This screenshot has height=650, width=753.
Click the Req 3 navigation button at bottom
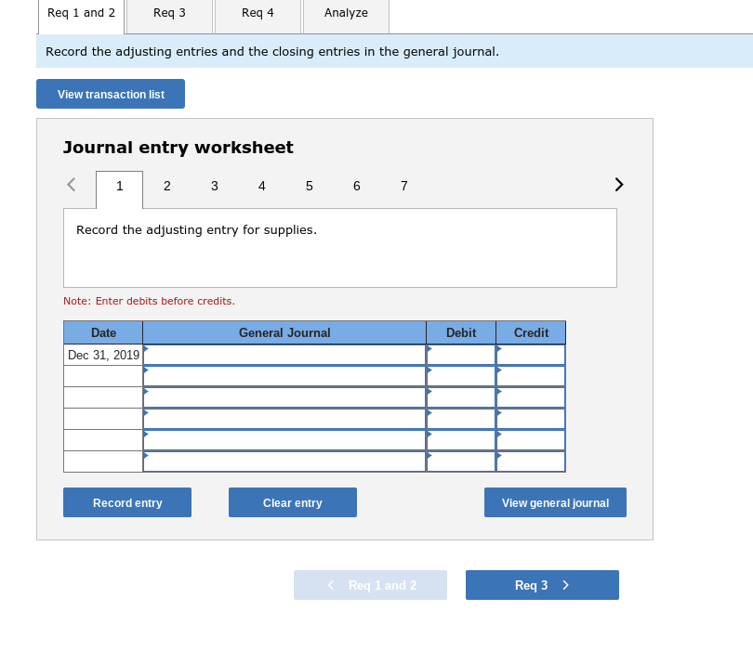coord(542,585)
